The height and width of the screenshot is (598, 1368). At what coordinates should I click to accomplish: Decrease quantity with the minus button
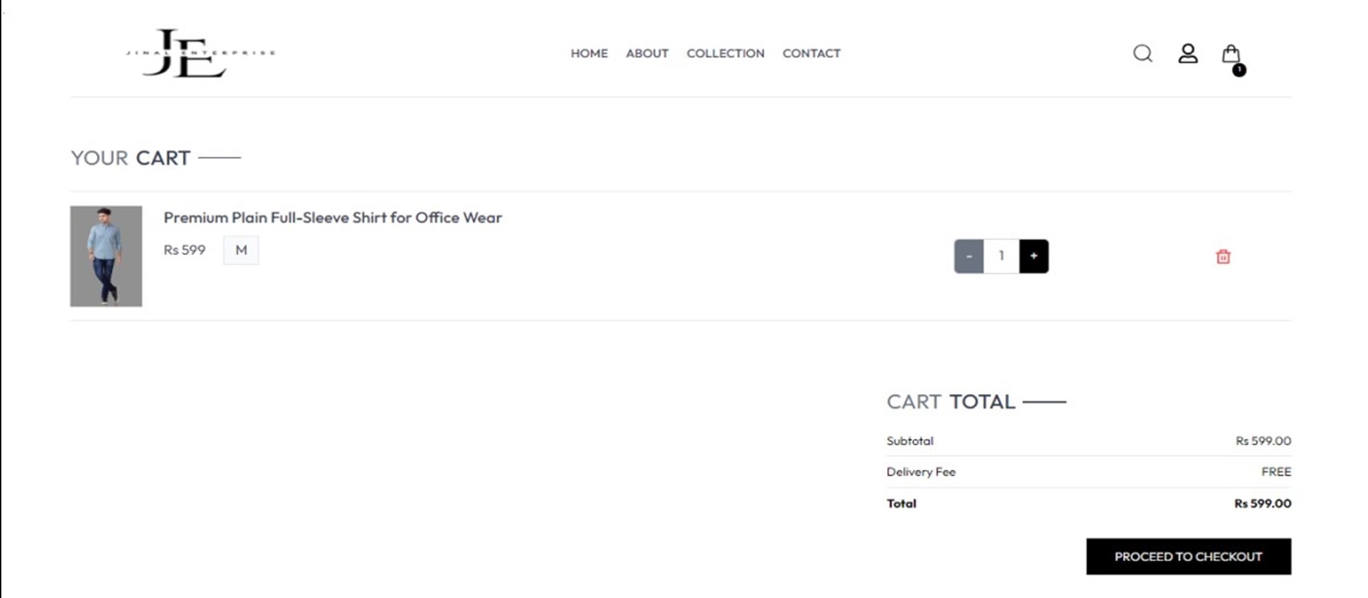[x=969, y=256]
